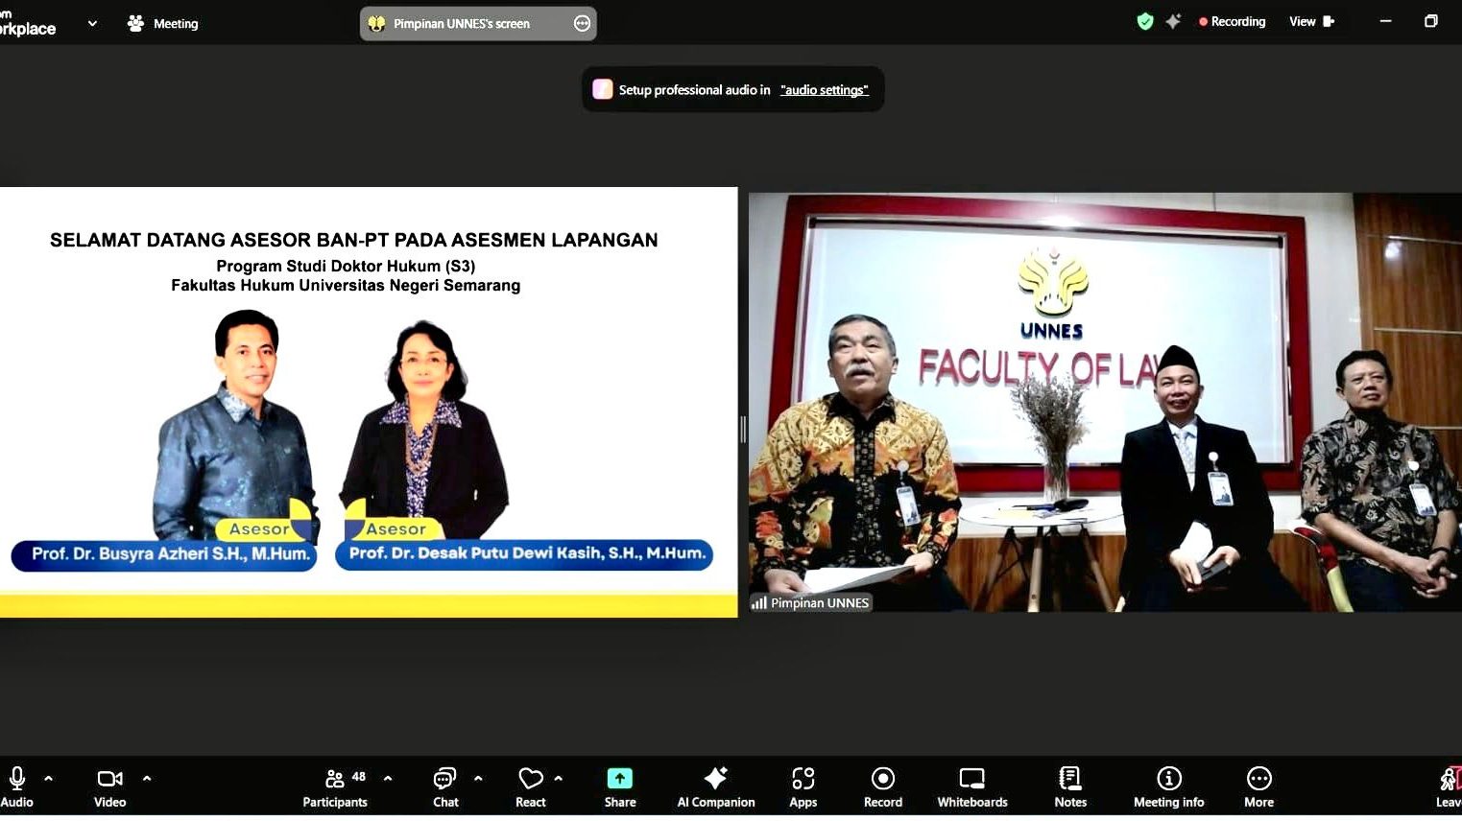The width and height of the screenshot is (1462, 821).
Task: Expand the video options arrow
Action: point(147,779)
